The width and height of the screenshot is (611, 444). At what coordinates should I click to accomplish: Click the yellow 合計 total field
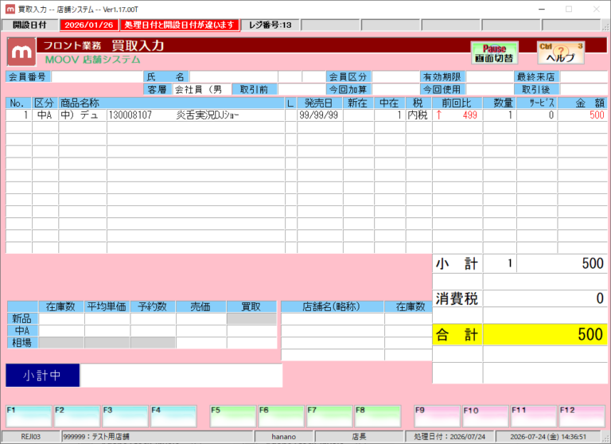(545, 334)
